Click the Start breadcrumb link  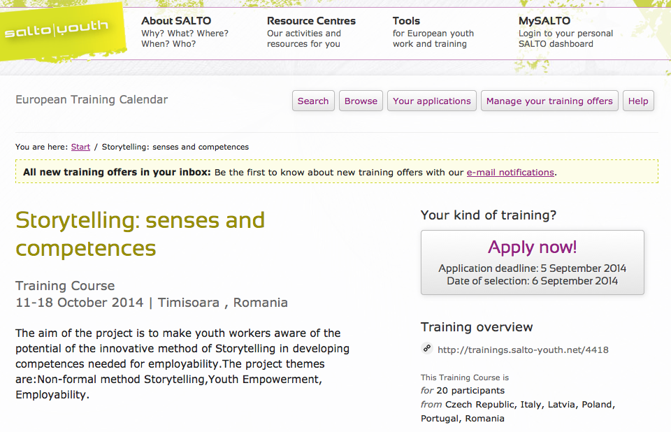(80, 147)
